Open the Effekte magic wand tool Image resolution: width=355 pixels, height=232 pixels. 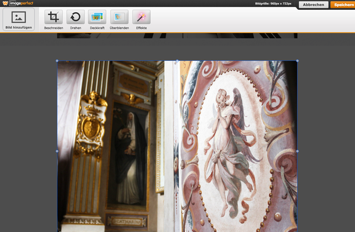point(142,17)
